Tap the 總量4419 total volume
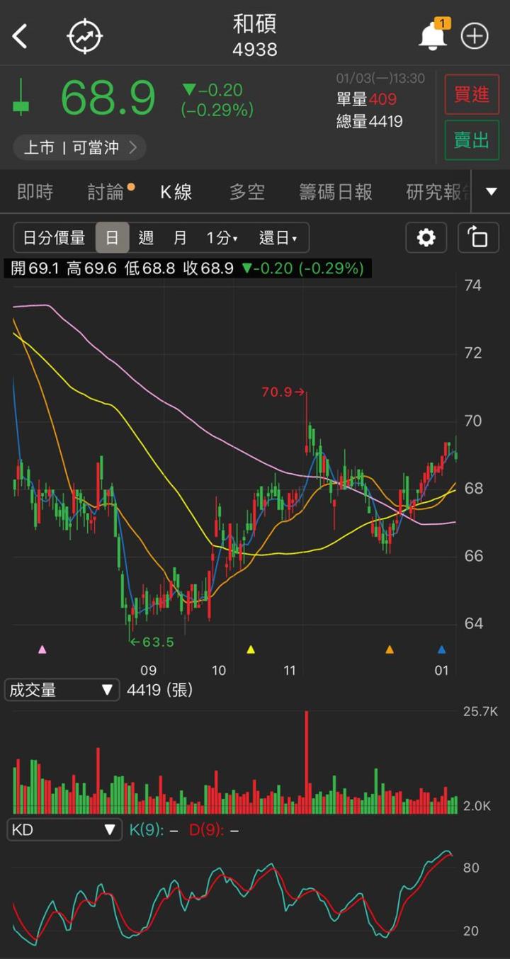 [369, 122]
